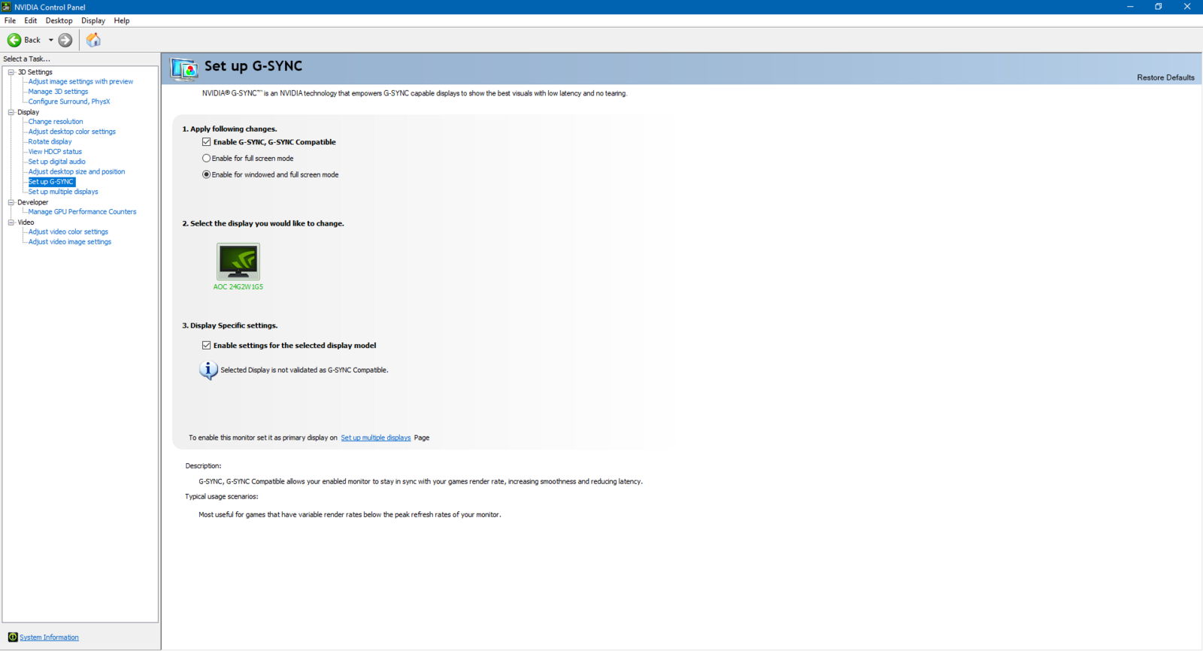Click the information icon next to validation message
Image resolution: width=1203 pixels, height=651 pixels.
(x=208, y=370)
